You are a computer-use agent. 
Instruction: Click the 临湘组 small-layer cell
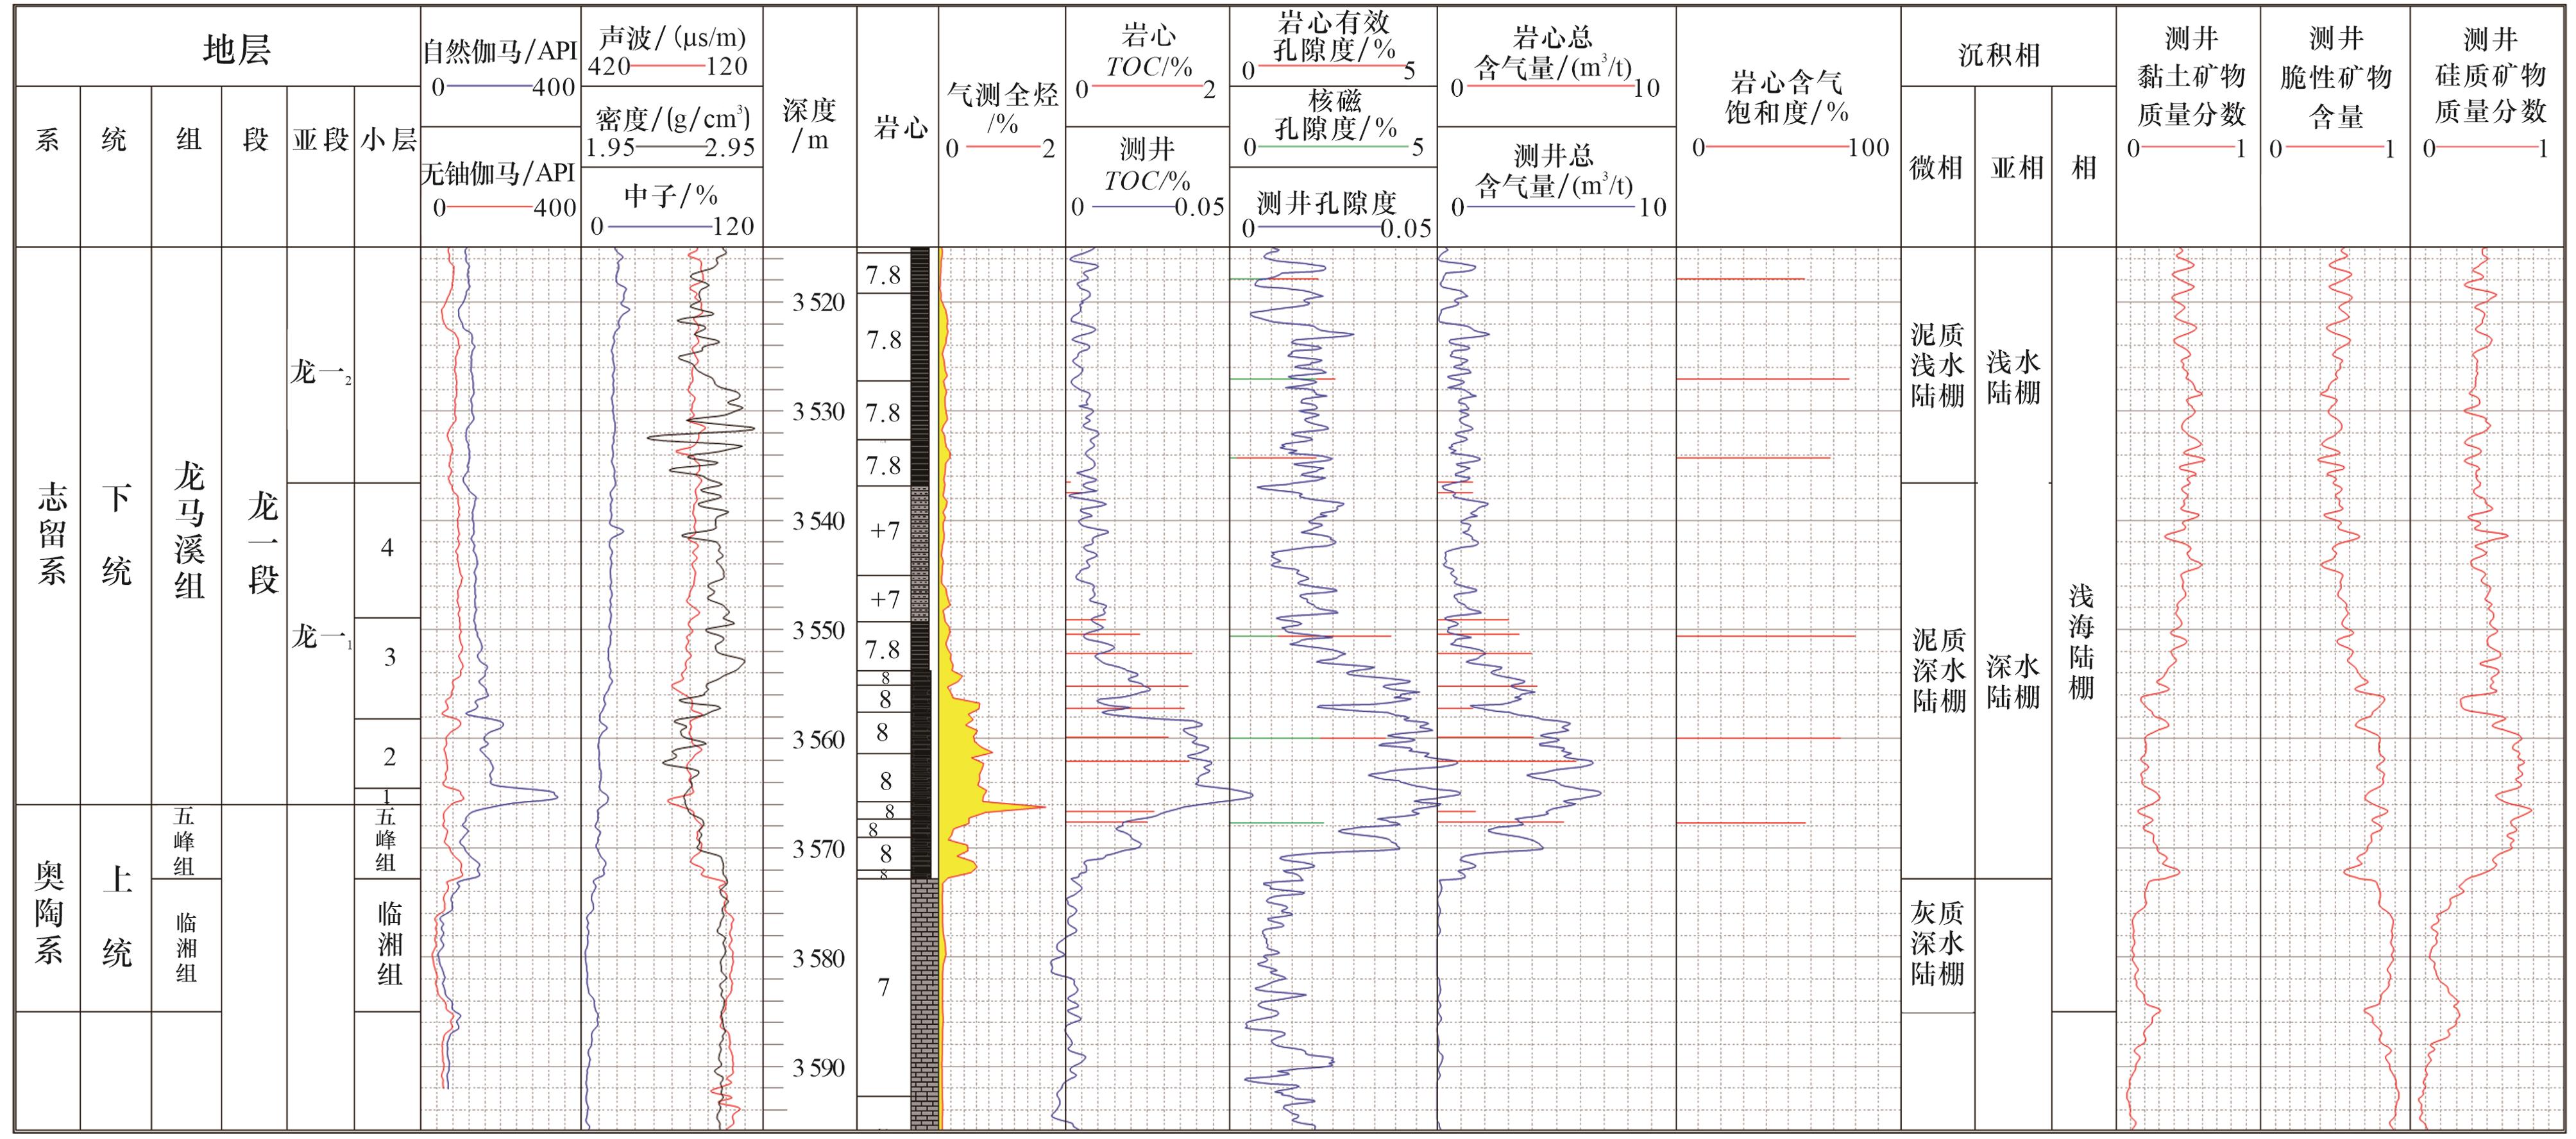coord(388,943)
